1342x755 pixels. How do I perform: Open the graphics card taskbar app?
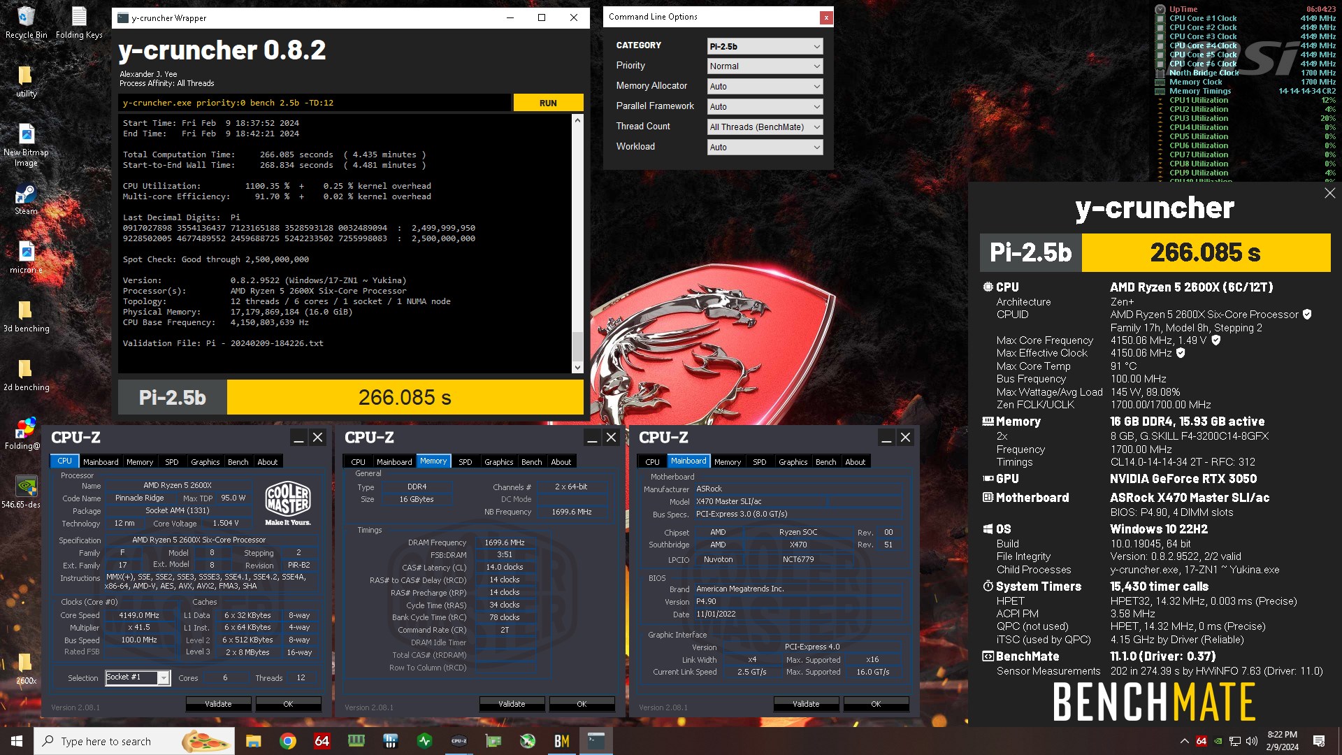coord(493,741)
